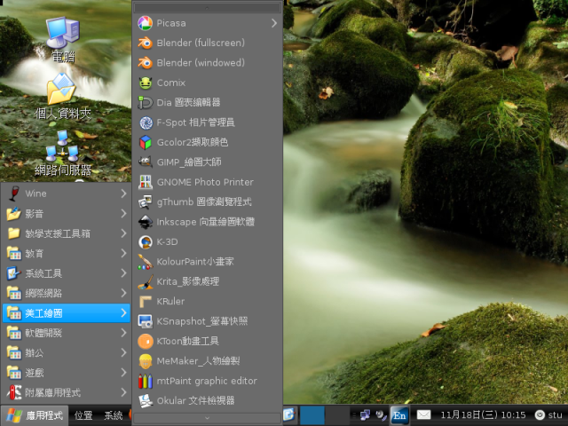Click the Wine glass icon in menu

[14, 193]
